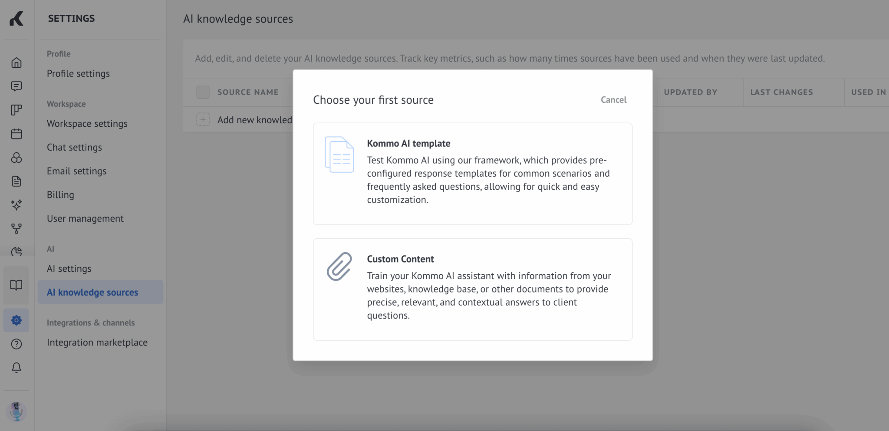Open the AI sparkles icon in sidebar
The image size is (889, 431).
16,205
